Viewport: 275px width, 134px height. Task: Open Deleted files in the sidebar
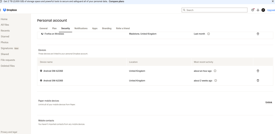click(x=8, y=66)
